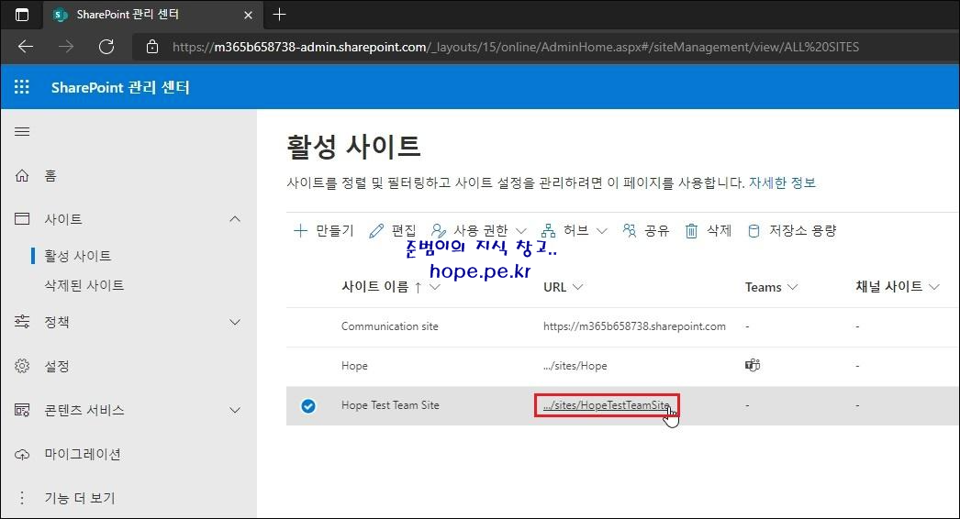Expand the Content services section chevron
The image size is (960, 519).
coord(235,410)
